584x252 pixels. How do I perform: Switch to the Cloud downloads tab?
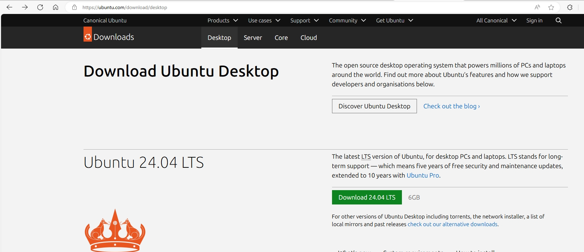click(309, 37)
